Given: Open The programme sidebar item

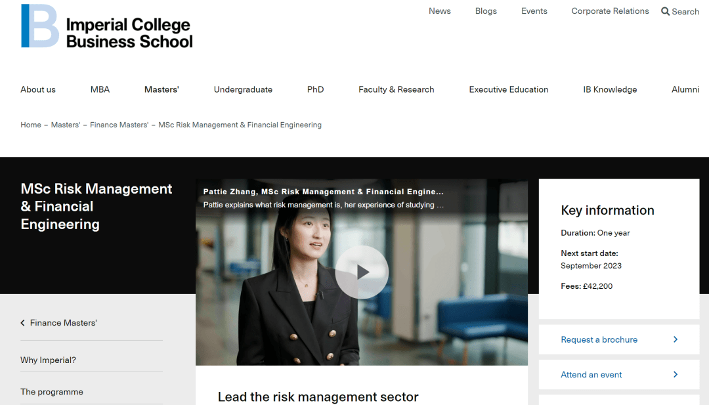Looking at the screenshot, I should [x=52, y=392].
